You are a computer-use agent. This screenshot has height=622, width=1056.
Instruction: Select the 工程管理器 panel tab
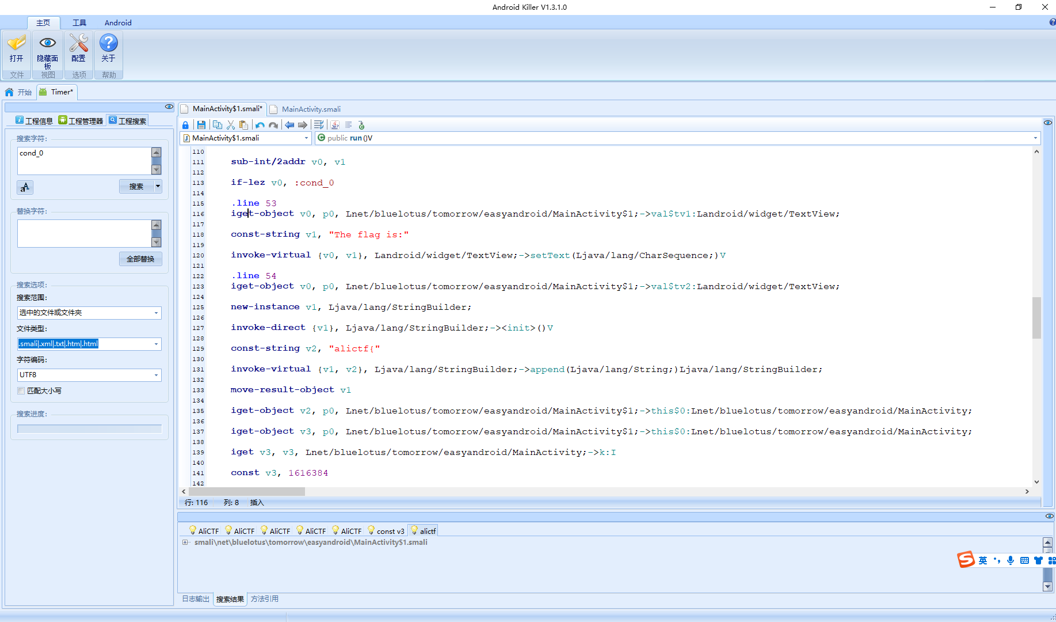pyautogui.click(x=81, y=120)
